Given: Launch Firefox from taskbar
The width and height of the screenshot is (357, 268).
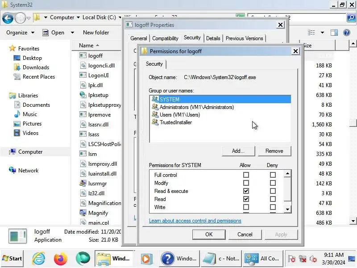Looking at the screenshot, I should (x=61, y=259).
